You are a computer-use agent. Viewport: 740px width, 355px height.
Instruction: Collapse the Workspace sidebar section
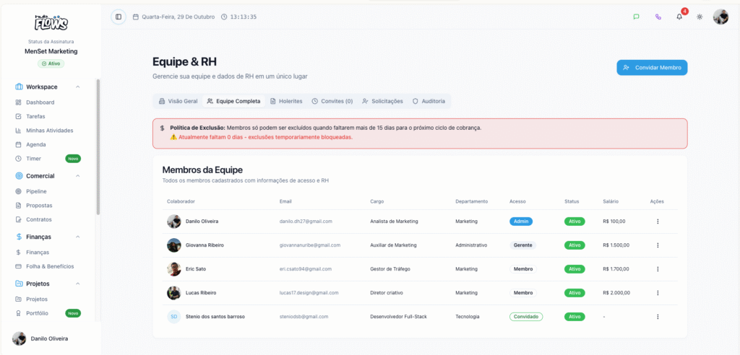point(78,87)
